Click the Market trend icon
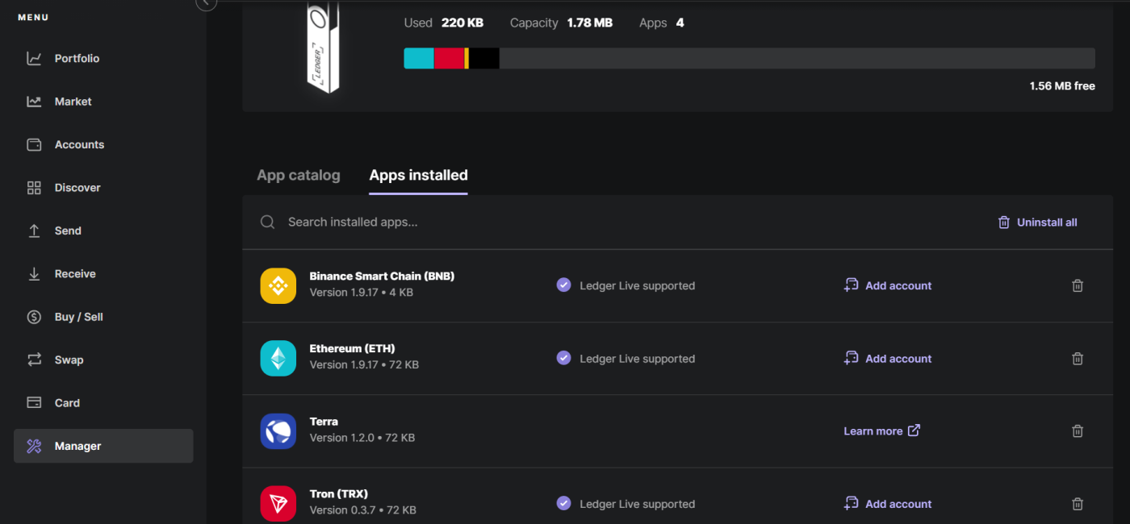This screenshot has height=524, width=1130. [x=34, y=102]
